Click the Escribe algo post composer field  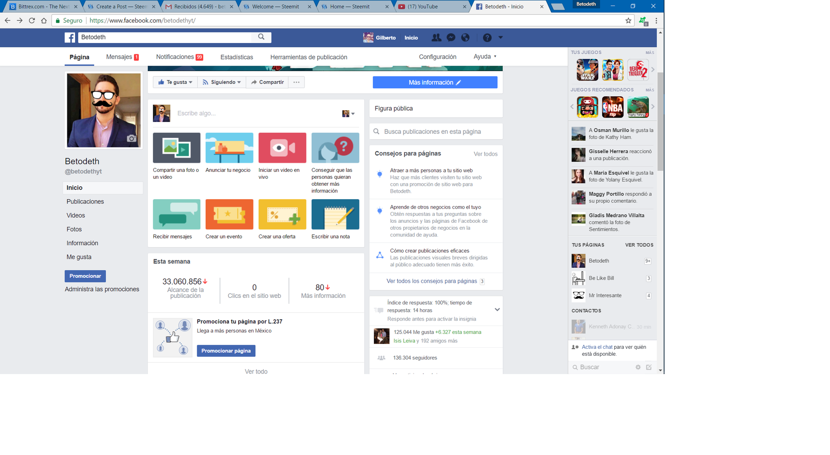point(257,113)
